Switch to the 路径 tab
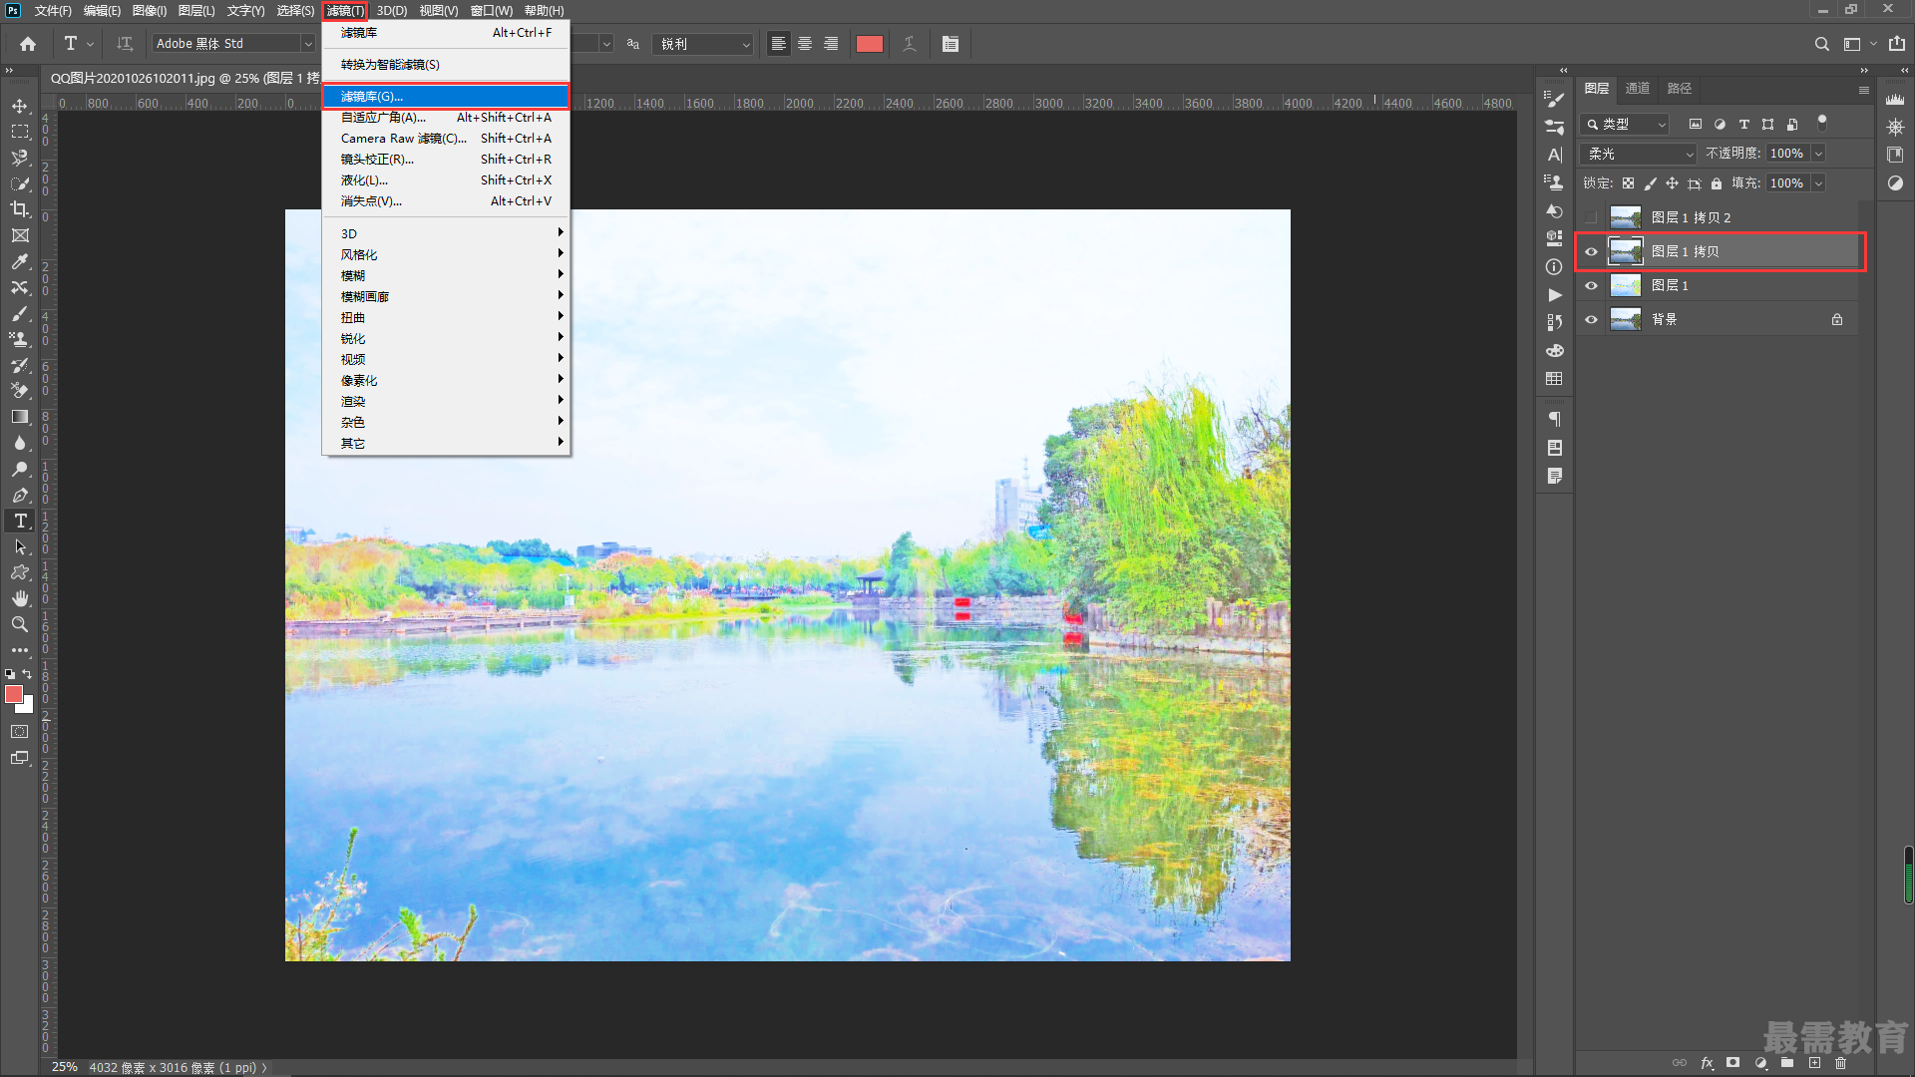Image resolution: width=1915 pixels, height=1077 pixels. pos(1680,89)
